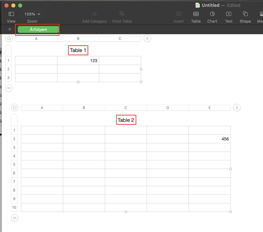
Task: Open the 125% Zoom dropdown
Action: click(x=32, y=14)
